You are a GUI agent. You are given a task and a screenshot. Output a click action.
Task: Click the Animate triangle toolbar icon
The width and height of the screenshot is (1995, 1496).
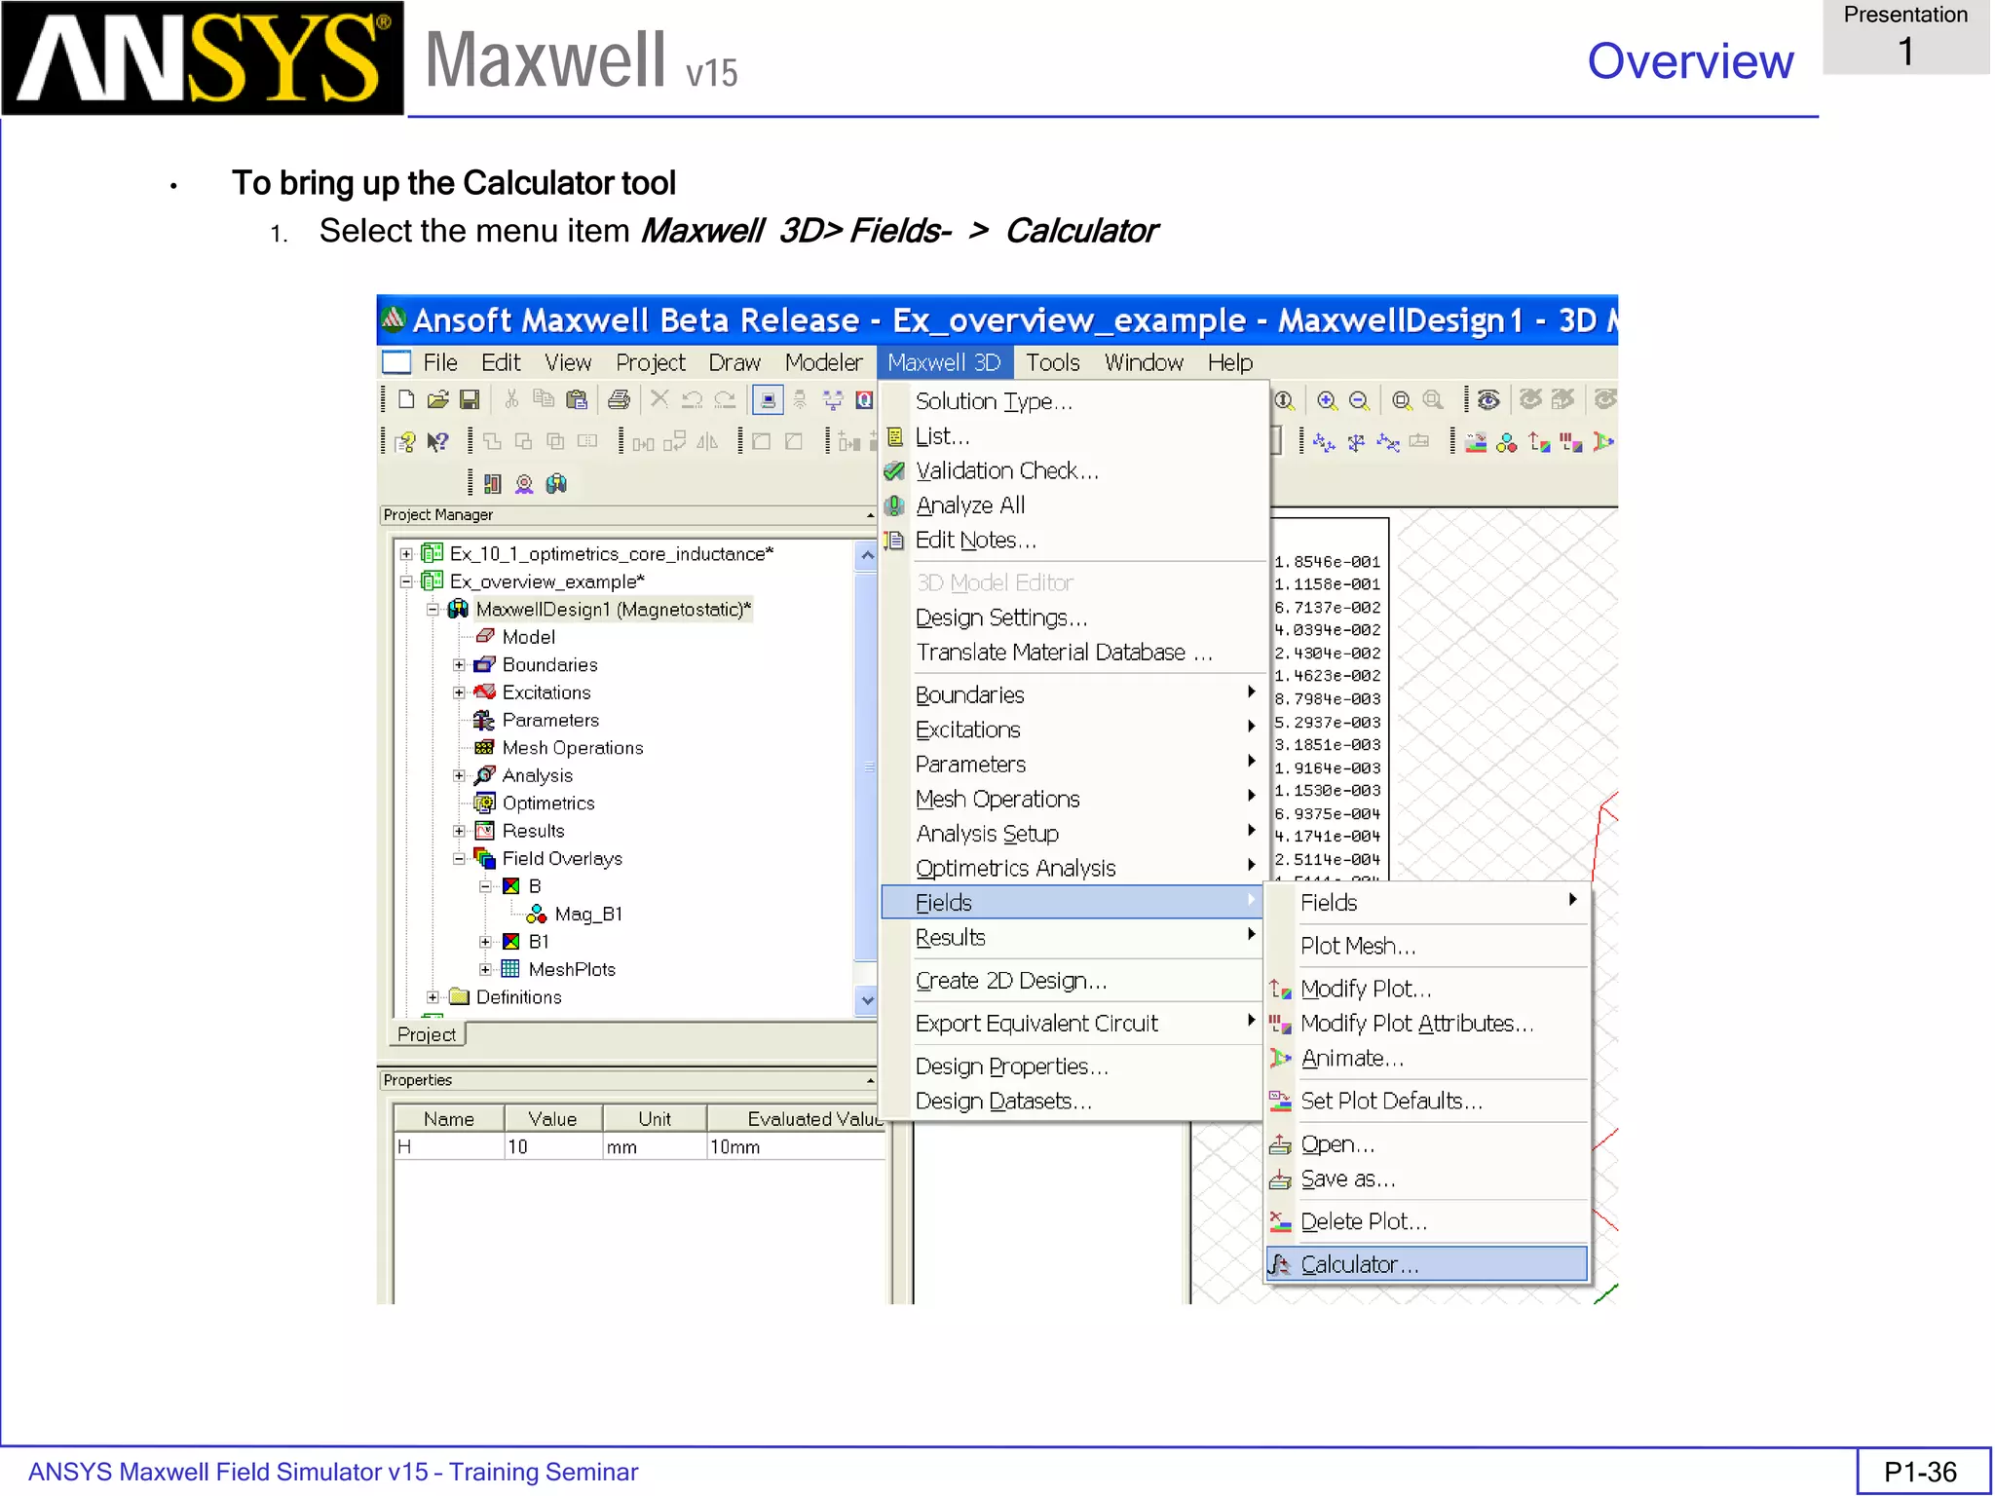coord(1602,443)
